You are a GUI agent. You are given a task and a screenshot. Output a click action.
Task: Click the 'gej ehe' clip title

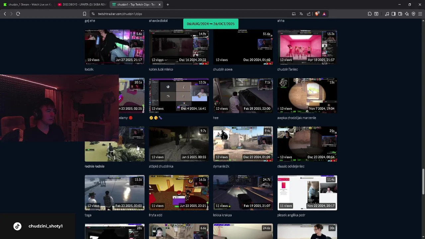point(90,21)
